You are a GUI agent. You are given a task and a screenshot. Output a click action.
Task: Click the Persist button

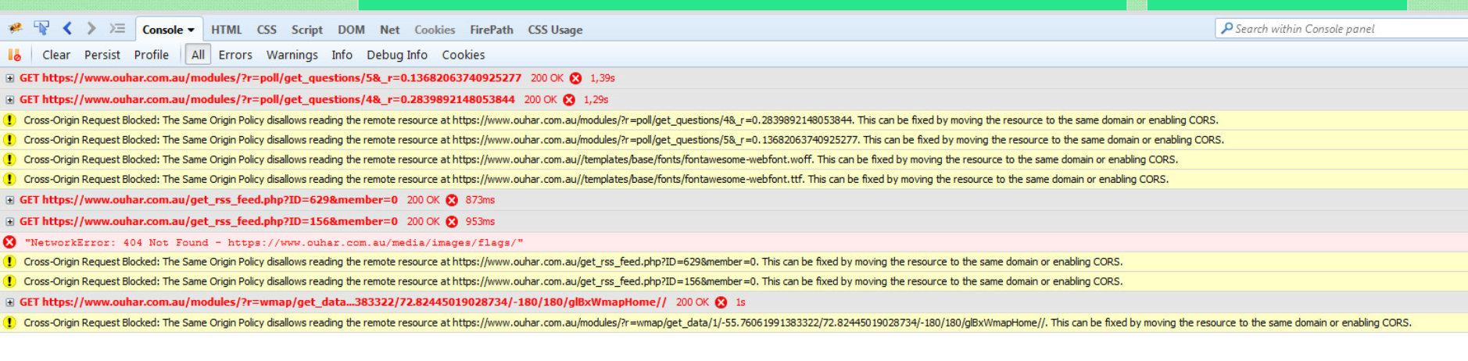pyautogui.click(x=102, y=55)
